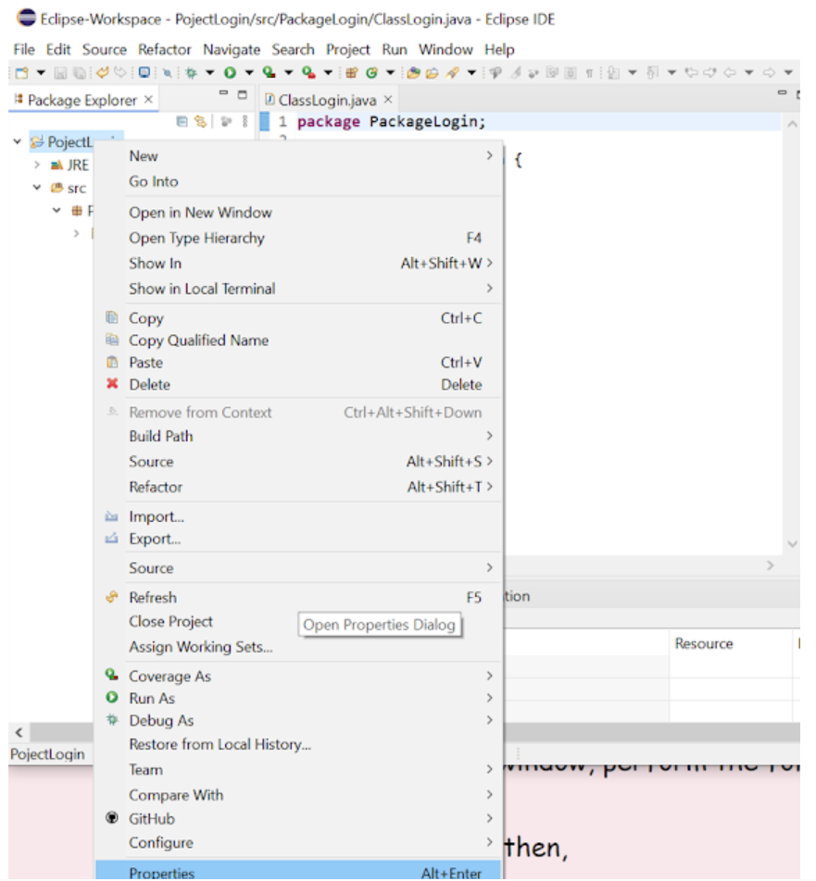Click 'package PackageLogin;' code on line 1
Image resolution: width=816 pixels, height=881 pixels.
tap(392, 121)
